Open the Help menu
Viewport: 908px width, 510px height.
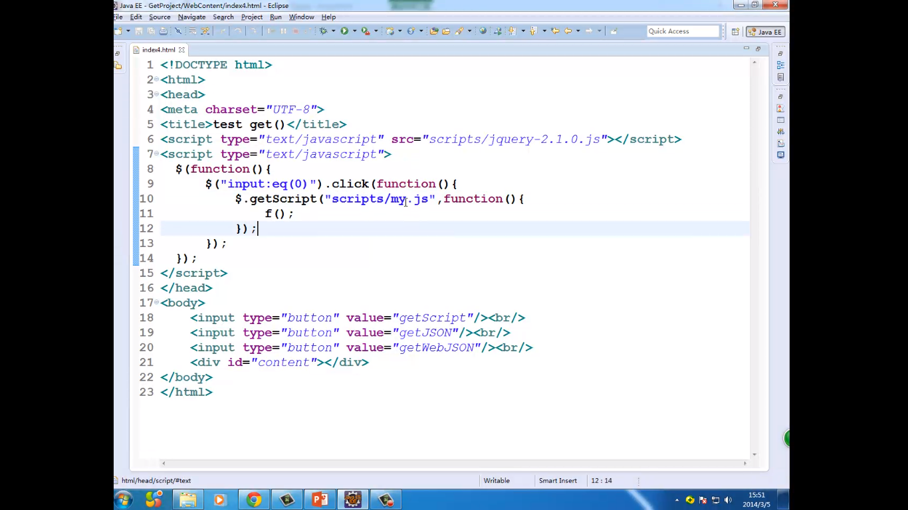328,17
